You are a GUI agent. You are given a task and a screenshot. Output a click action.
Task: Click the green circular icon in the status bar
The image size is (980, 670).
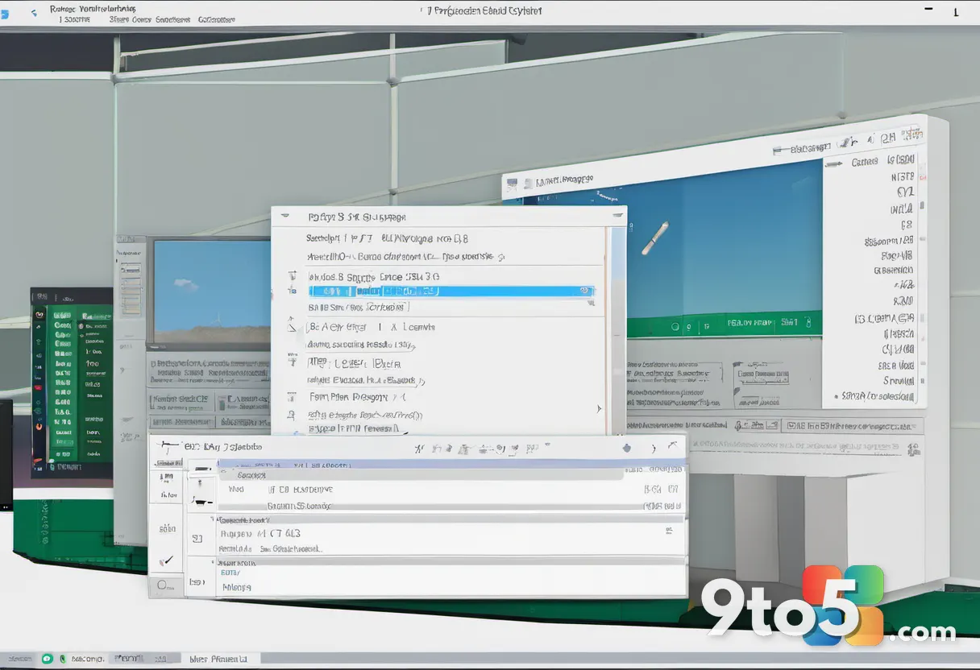click(48, 659)
